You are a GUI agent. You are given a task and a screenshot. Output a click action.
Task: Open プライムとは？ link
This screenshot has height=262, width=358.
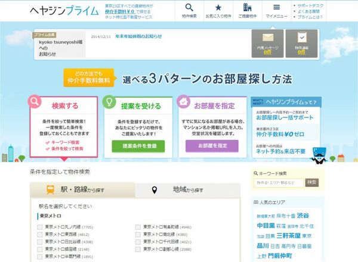point(310,17)
